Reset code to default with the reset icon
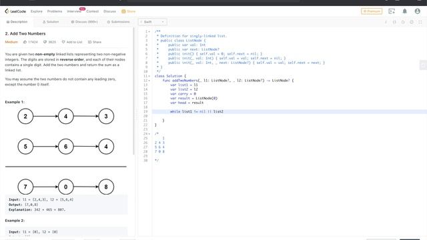 403,22
